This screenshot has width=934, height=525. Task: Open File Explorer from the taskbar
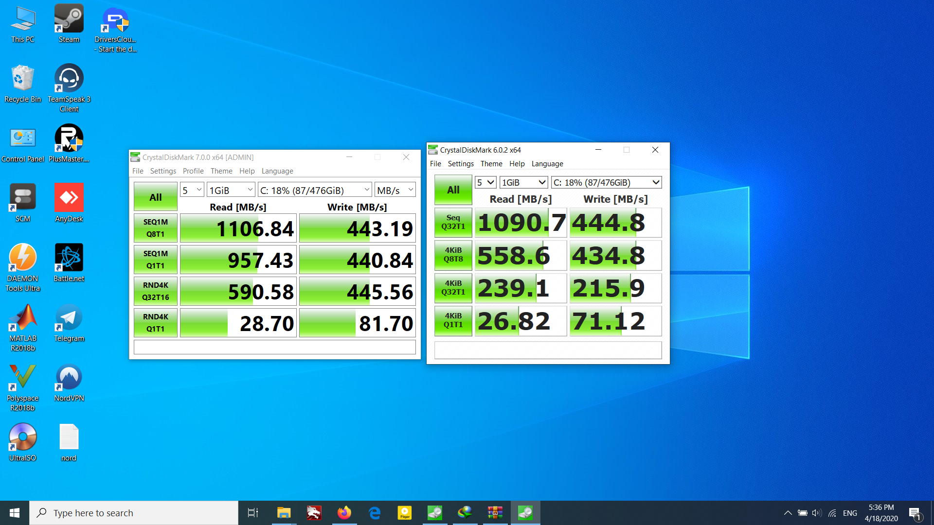point(284,513)
